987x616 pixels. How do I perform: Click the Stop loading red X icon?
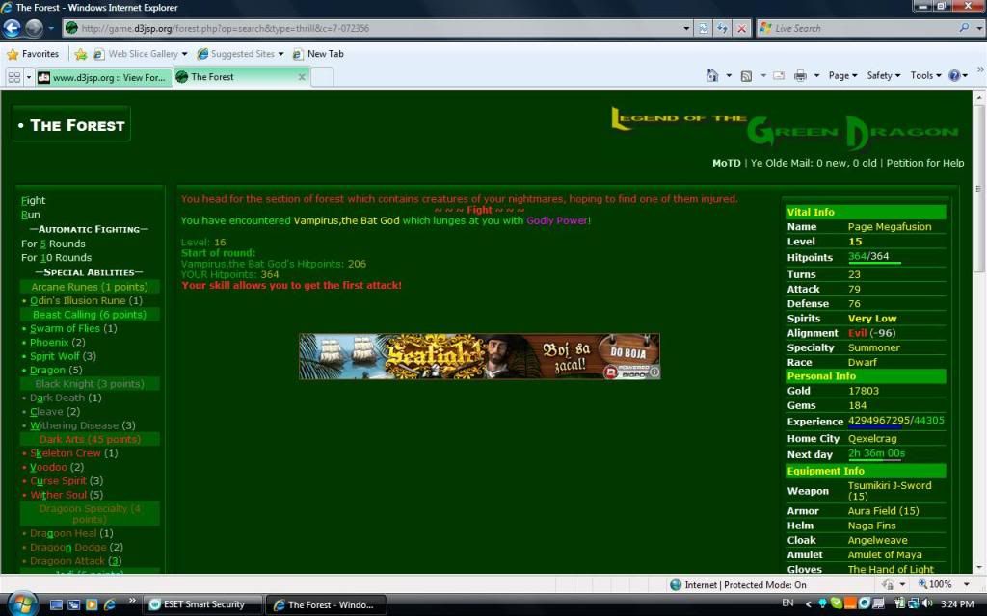[741, 29]
